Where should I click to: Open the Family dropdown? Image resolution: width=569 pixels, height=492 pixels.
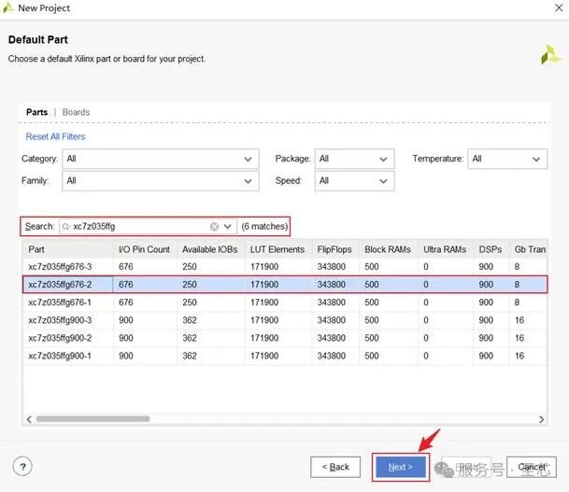pos(160,180)
